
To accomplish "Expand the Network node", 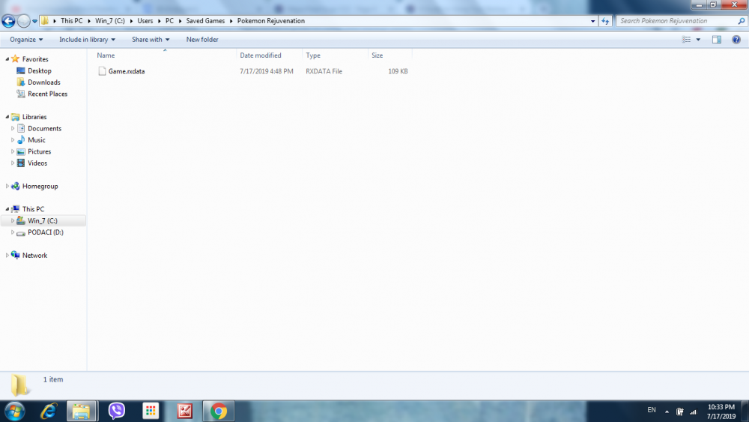I will (7, 255).
